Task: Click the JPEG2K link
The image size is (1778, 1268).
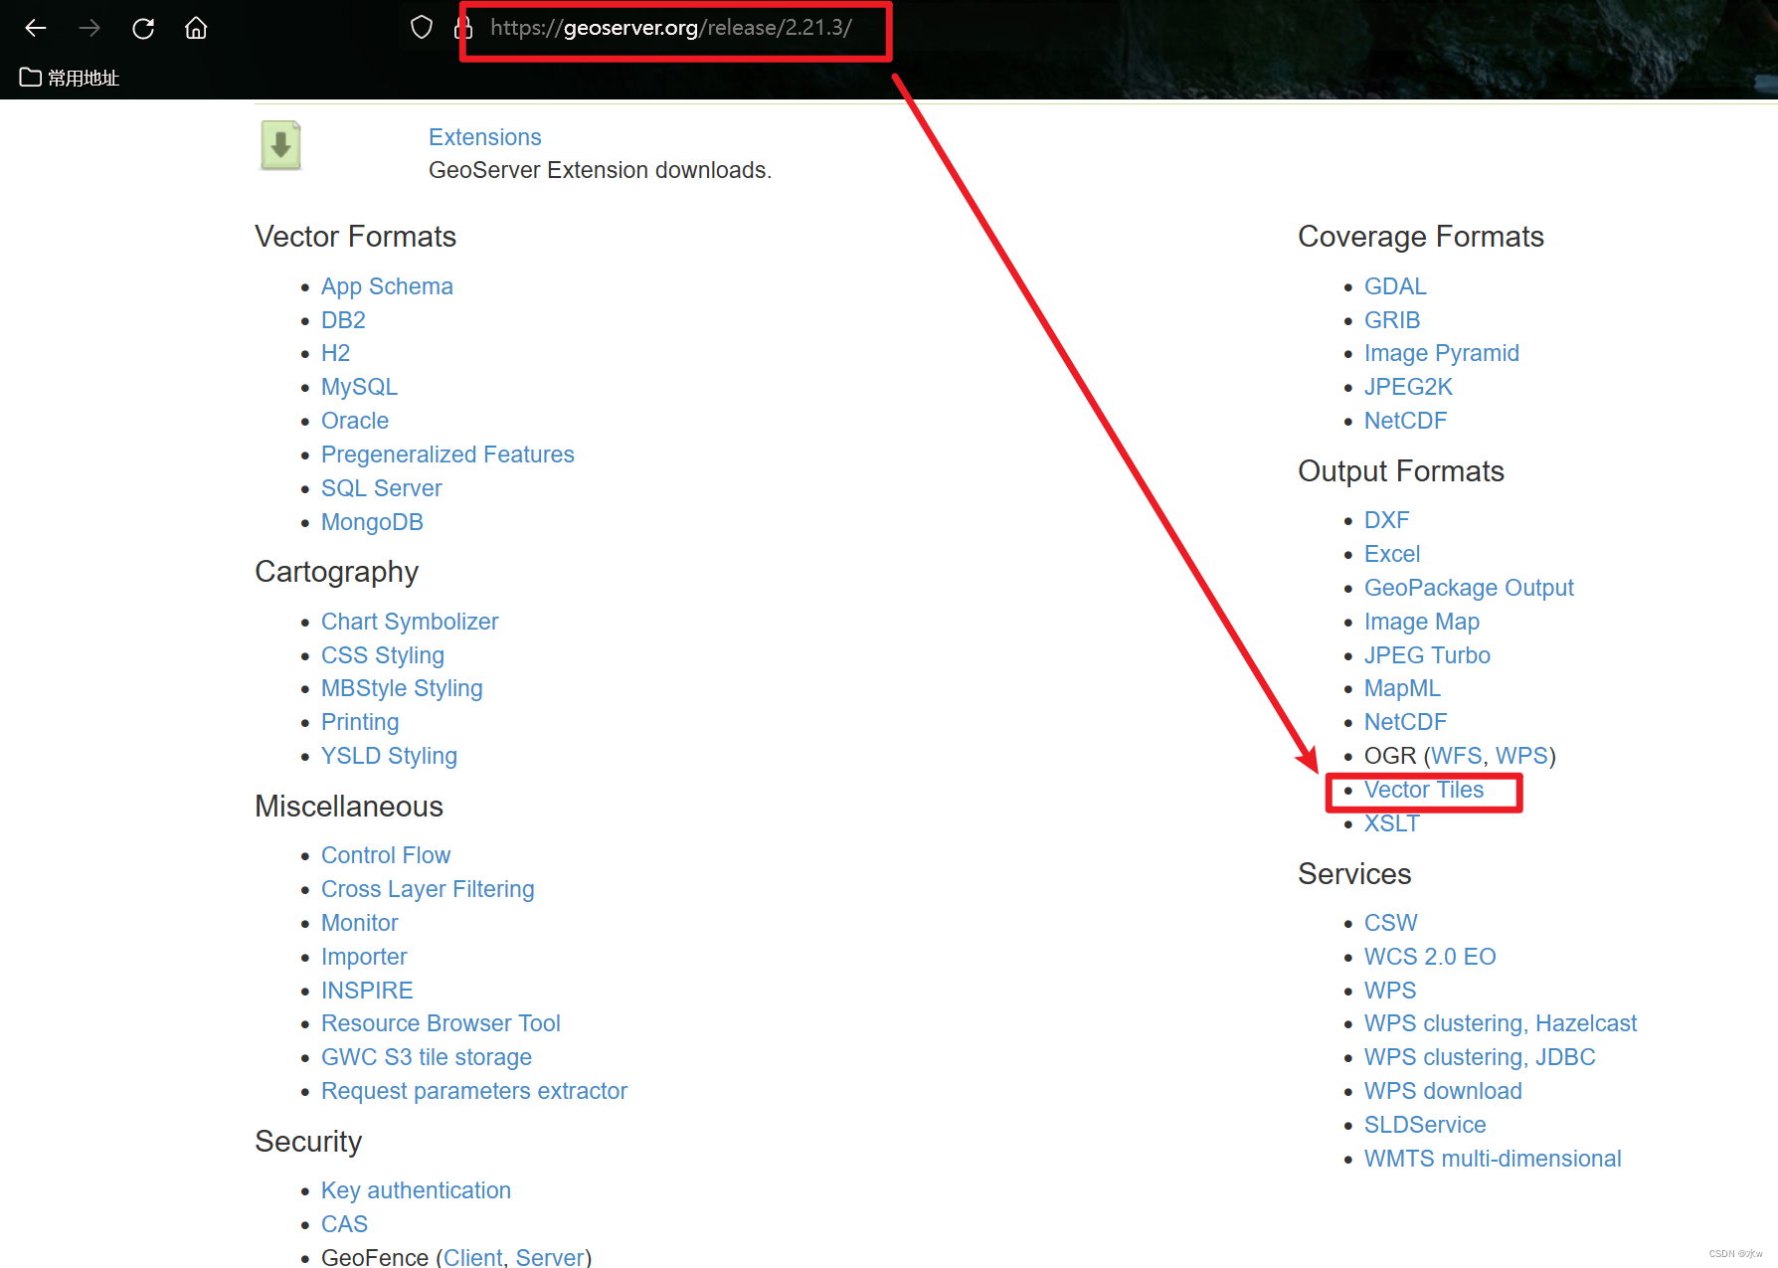Action: (x=1408, y=387)
